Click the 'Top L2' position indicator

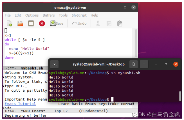tap(61, 111)
